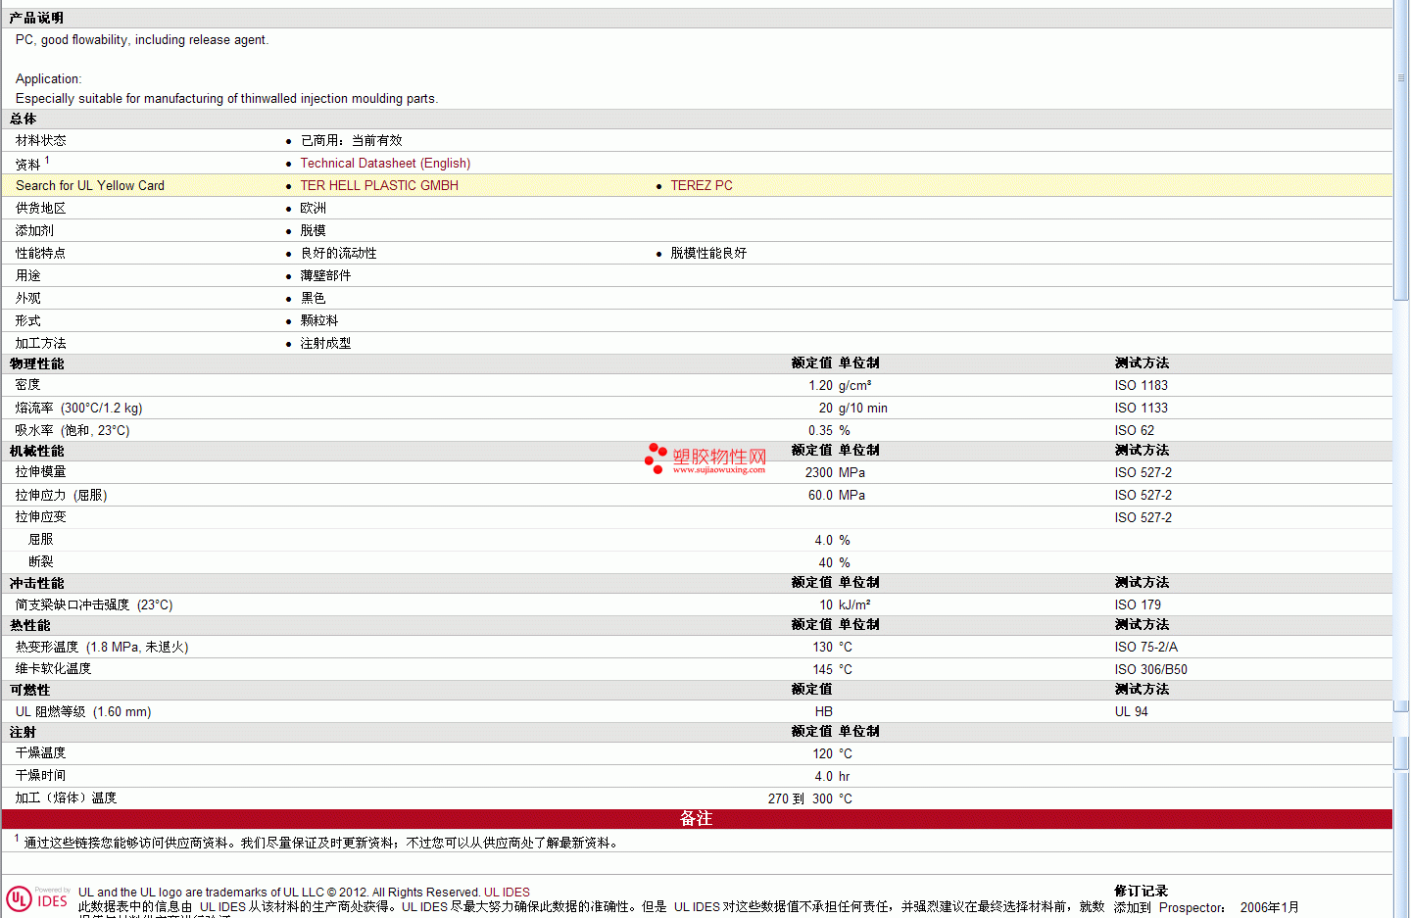The height and width of the screenshot is (918, 1411).
Task: Click the UL IDES logo in the footer
Action: click(x=37, y=898)
